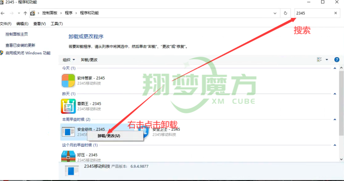Select the 好压 - 2345 icon

click(68, 156)
